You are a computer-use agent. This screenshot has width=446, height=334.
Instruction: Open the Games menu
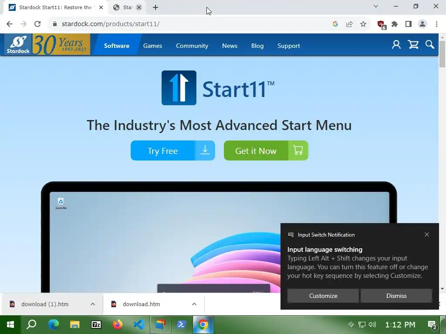click(152, 46)
